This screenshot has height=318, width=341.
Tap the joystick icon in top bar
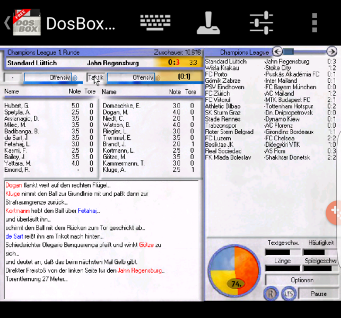click(x=208, y=23)
